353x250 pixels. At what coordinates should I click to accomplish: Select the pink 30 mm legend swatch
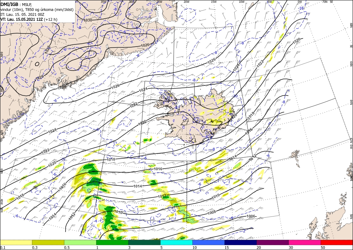(305, 242)
